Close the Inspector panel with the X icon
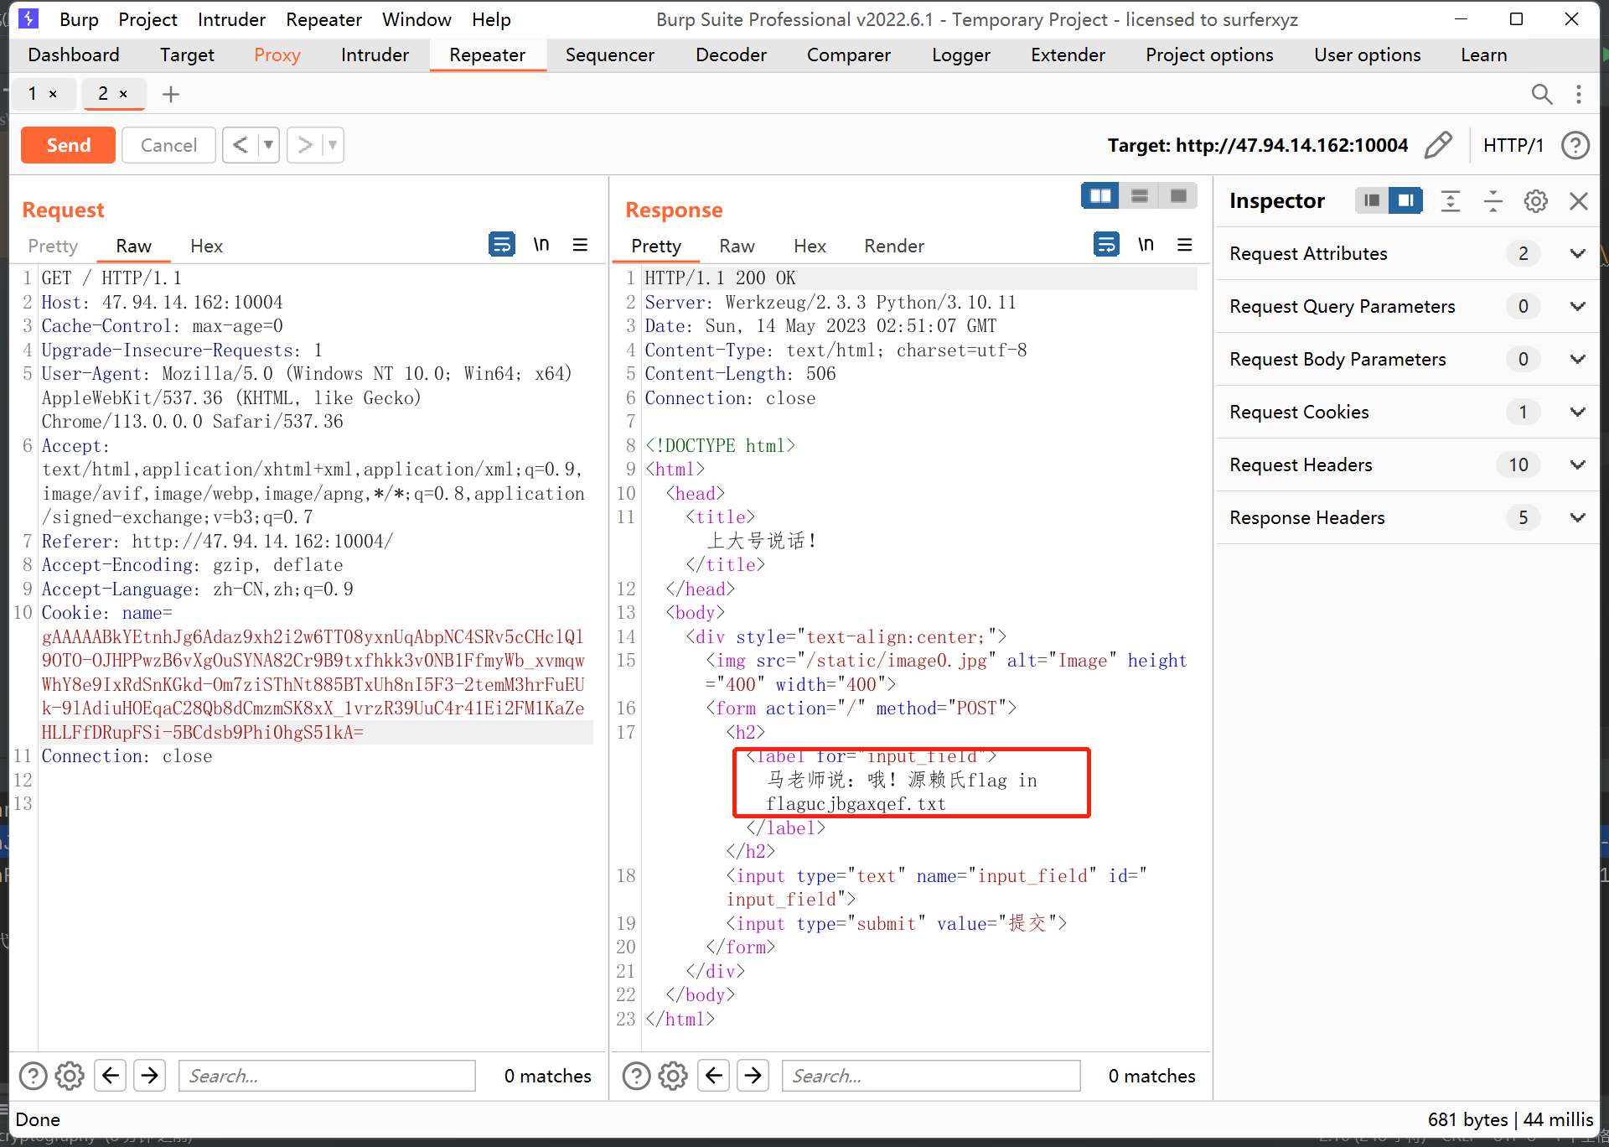The height and width of the screenshot is (1147, 1609). (1579, 201)
